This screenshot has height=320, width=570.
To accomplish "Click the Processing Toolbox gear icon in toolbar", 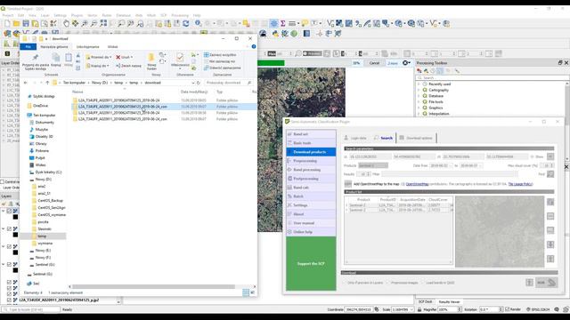I will pyautogui.click(x=273, y=24).
